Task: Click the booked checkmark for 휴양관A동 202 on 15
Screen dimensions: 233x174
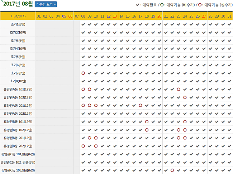Action: [x=128, y=114]
